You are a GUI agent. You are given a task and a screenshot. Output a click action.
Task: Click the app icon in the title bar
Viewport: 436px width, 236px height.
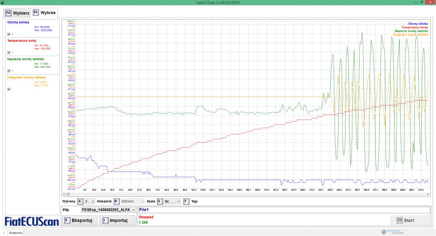[x=2, y=3]
